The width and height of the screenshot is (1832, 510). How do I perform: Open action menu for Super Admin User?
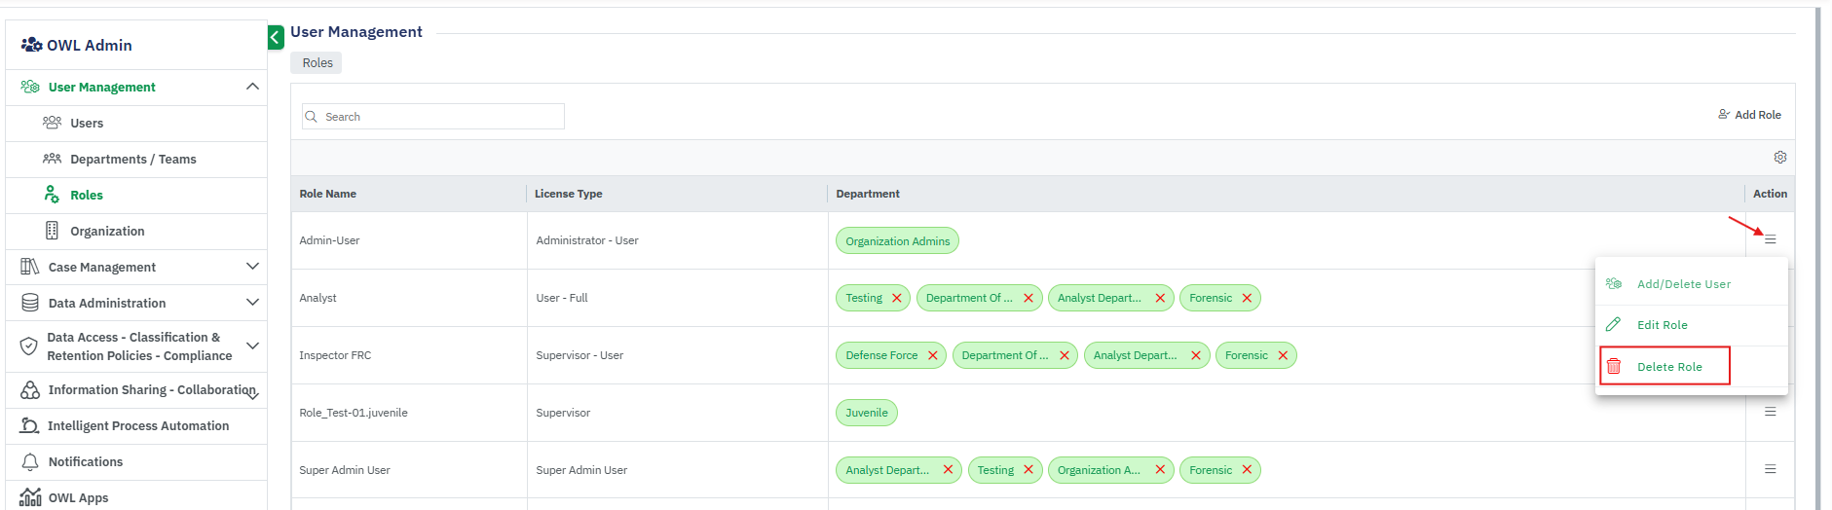[x=1770, y=470]
